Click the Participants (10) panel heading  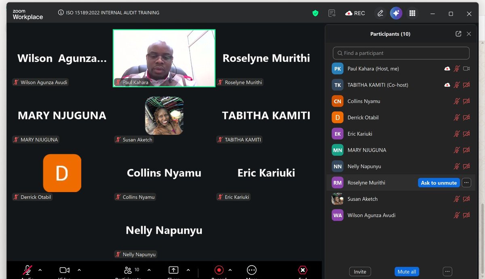390,34
